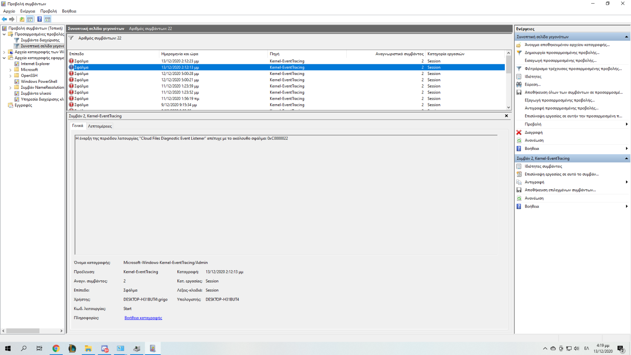Click the blue Help icon in the toolbar
This screenshot has height=355, width=631.
(x=39, y=19)
